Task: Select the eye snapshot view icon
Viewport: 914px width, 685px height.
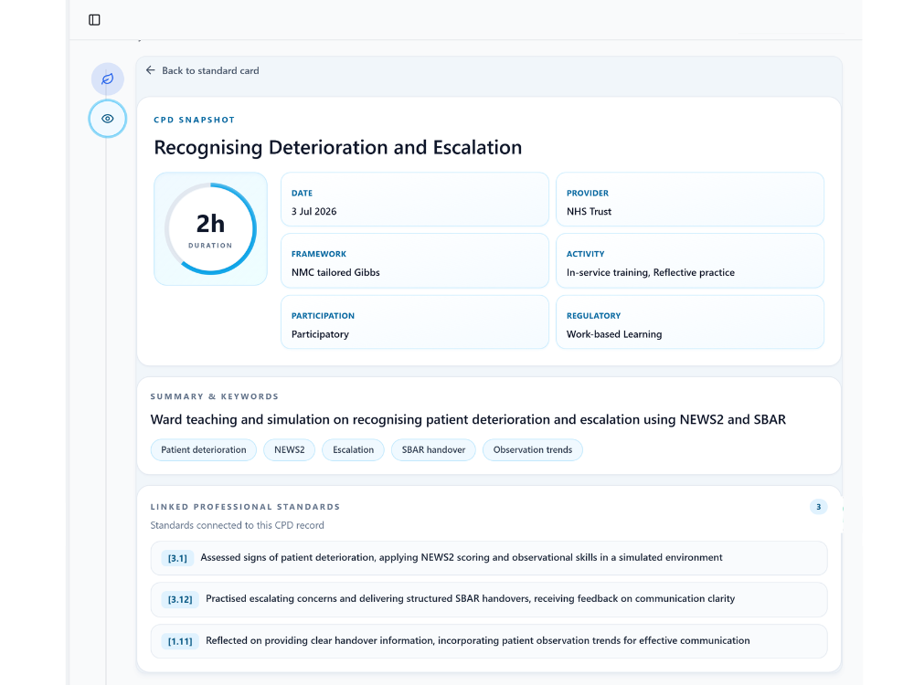Action: (x=107, y=119)
